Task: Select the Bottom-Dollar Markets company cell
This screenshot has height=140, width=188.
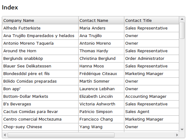Action: 26,97
